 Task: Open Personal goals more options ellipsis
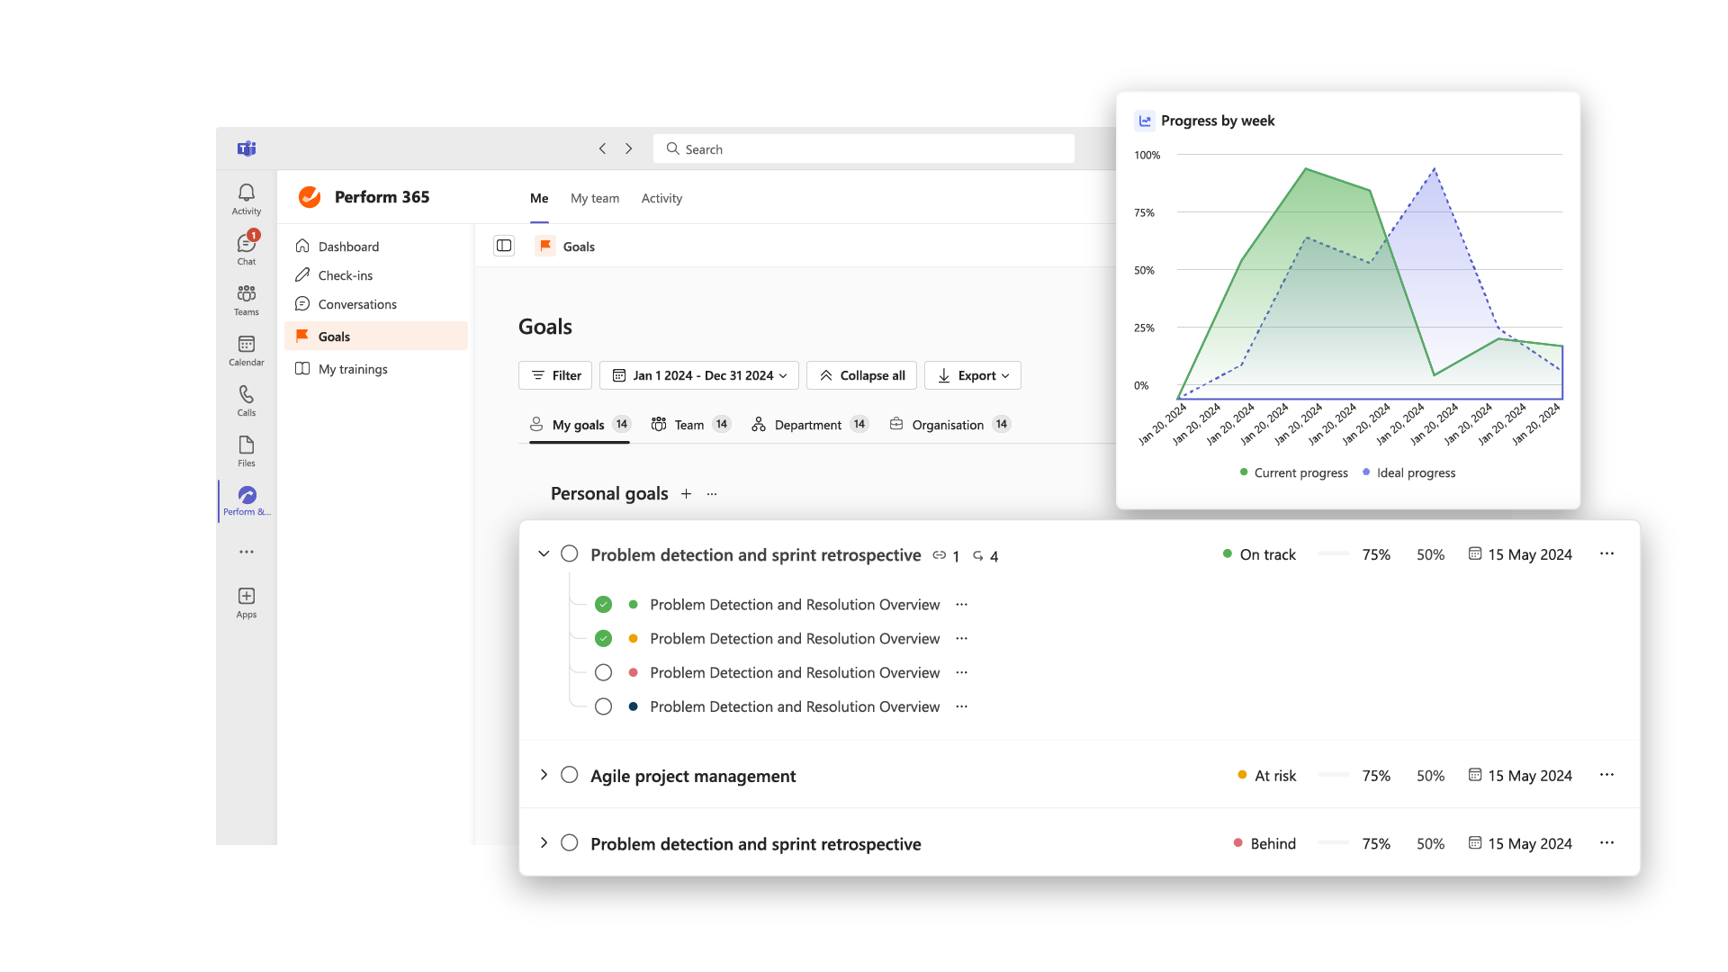click(x=712, y=493)
